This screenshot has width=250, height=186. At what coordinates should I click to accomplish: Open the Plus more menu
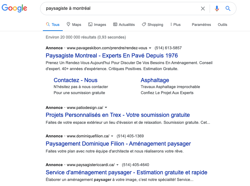coord(175,25)
